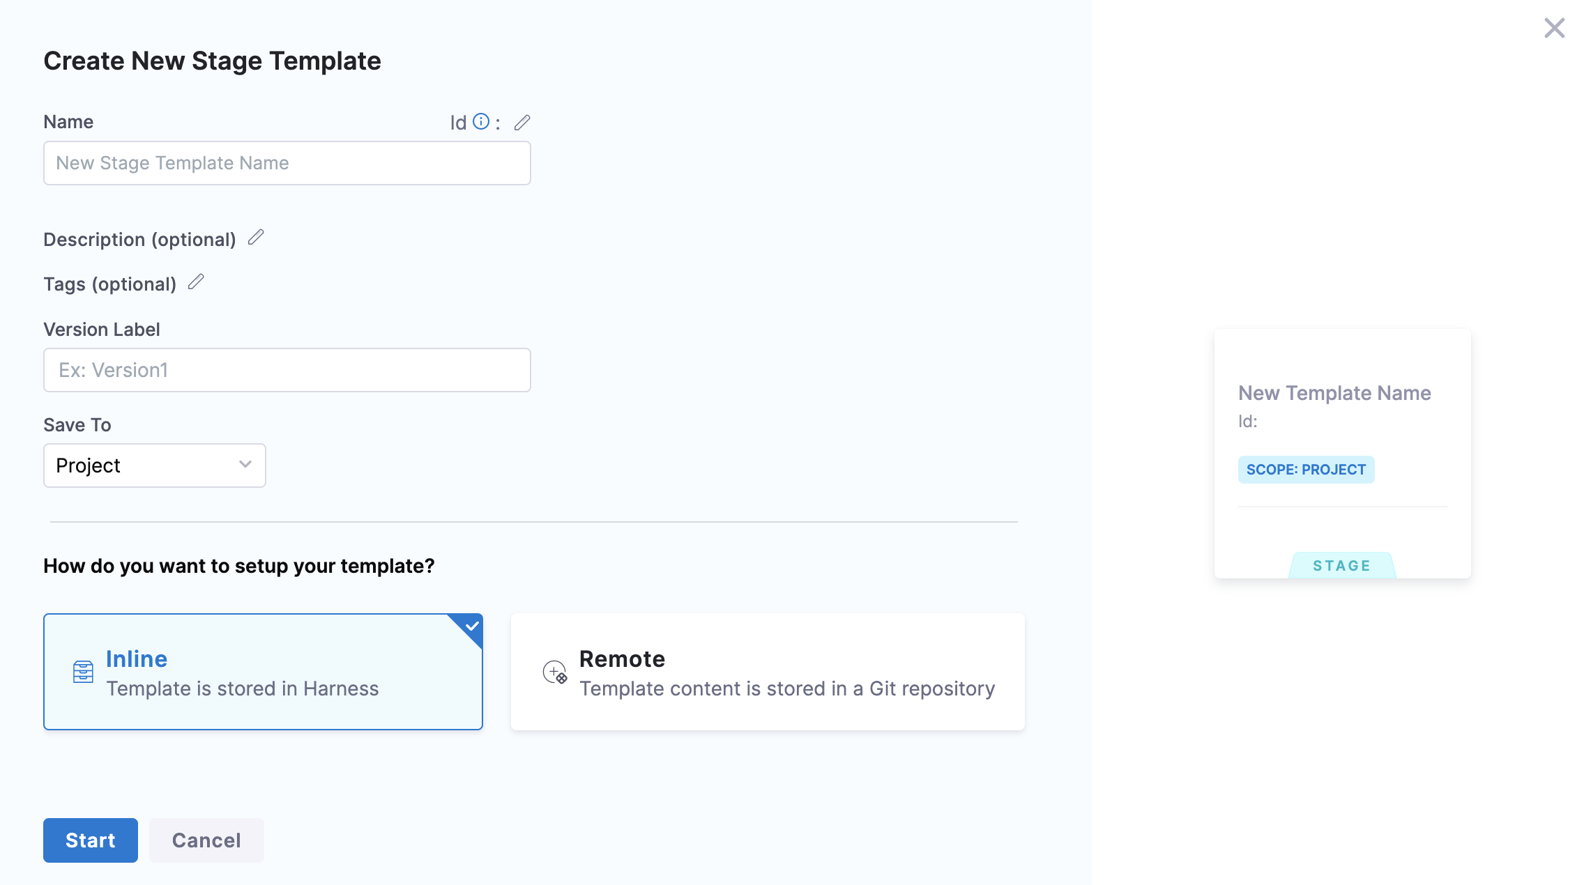Close the Create New Stage Template dialog

click(1554, 28)
